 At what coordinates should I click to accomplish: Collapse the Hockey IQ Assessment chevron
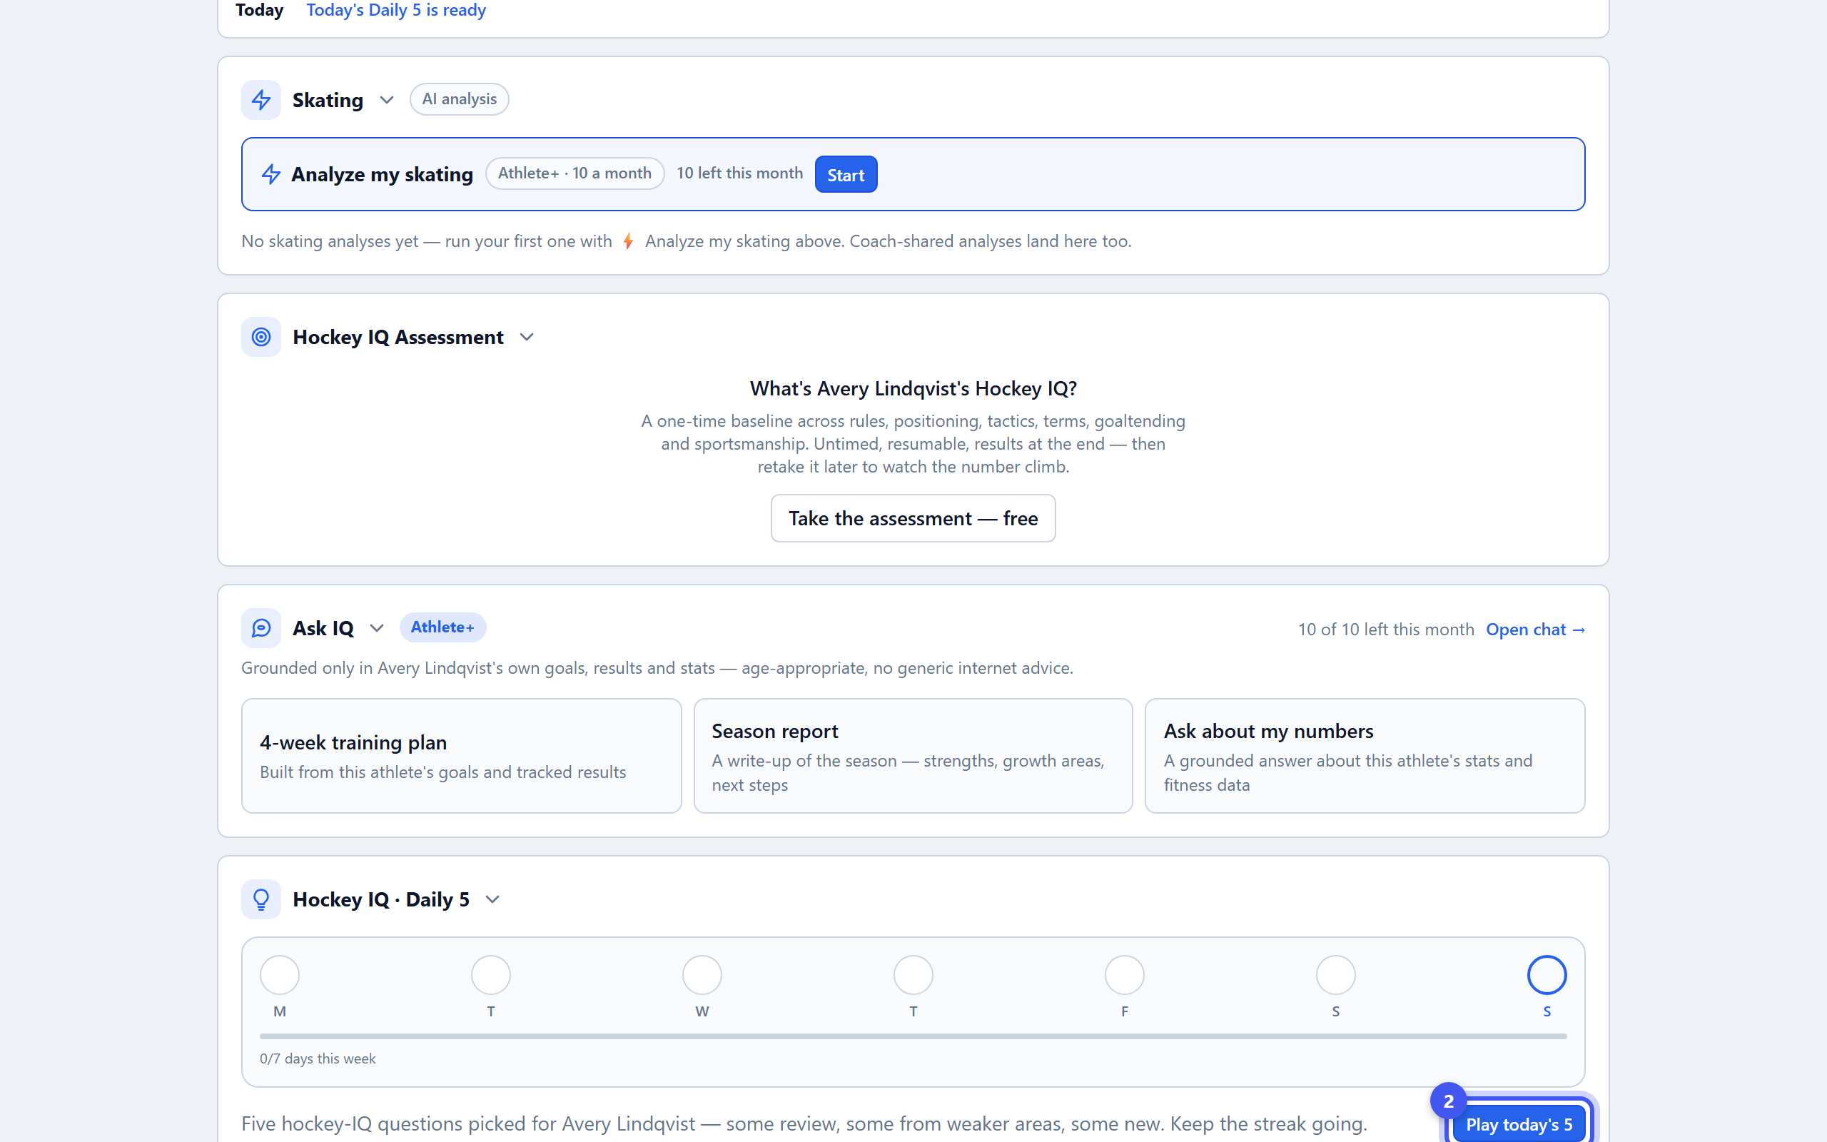click(x=527, y=337)
